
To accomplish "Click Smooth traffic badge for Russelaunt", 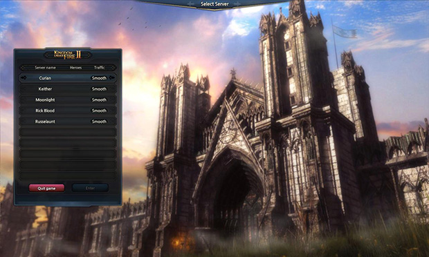I will (x=99, y=122).
